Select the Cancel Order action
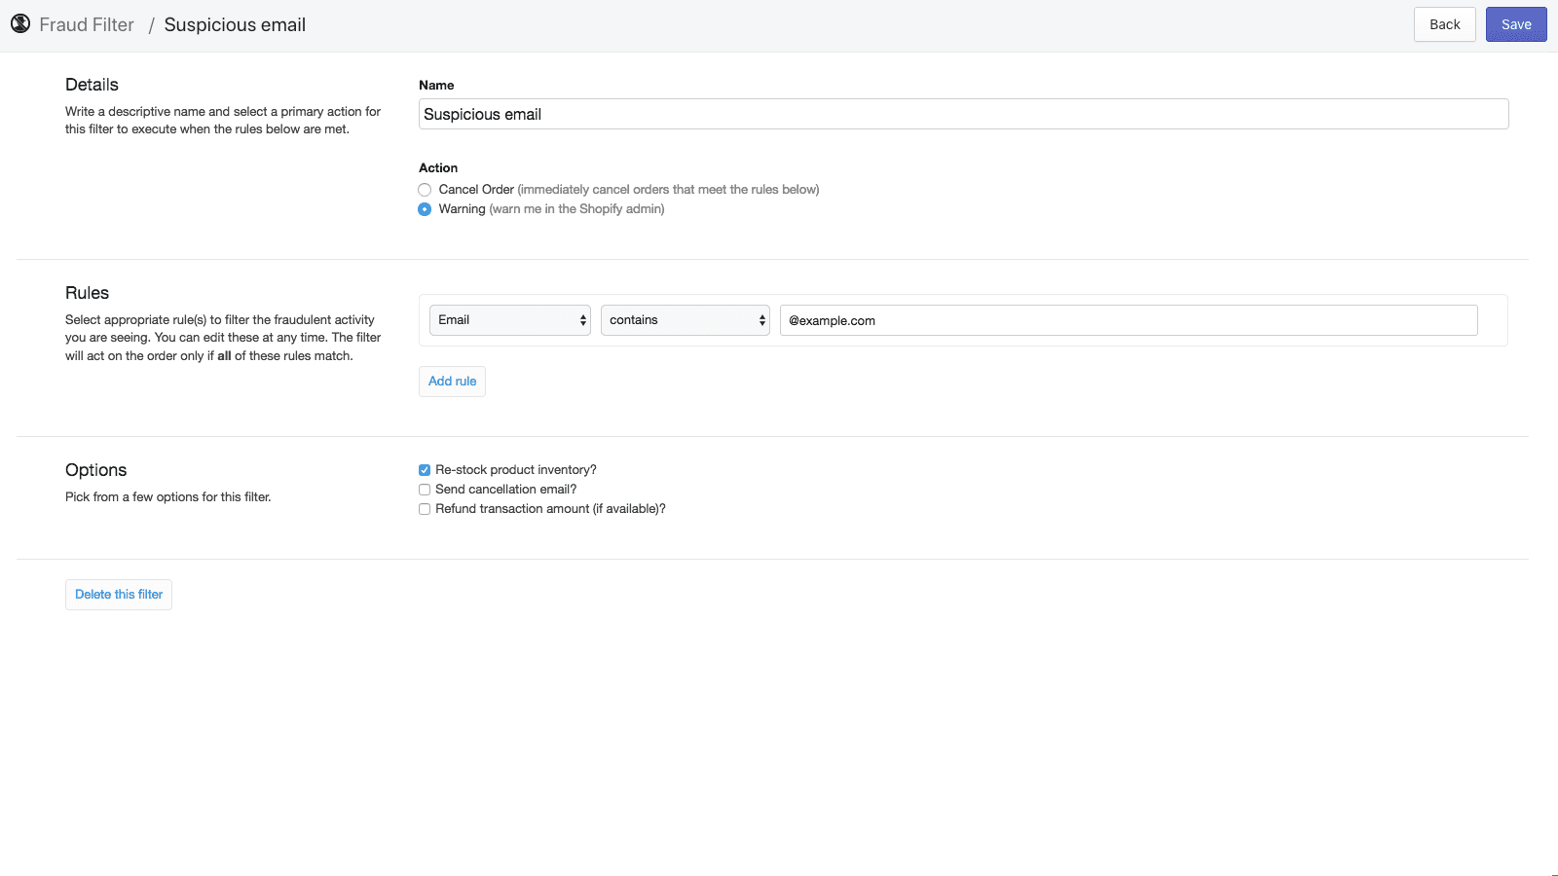Image resolution: width=1558 pixels, height=876 pixels. coord(425,189)
